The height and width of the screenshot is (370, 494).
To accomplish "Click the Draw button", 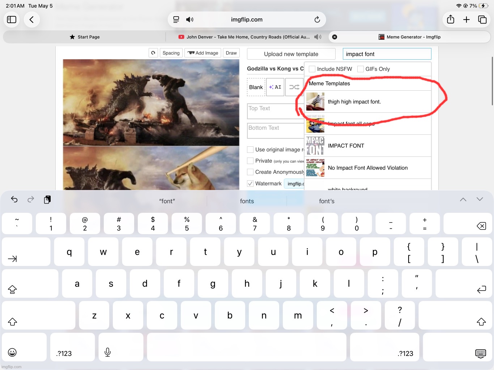I will tap(231, 53).
